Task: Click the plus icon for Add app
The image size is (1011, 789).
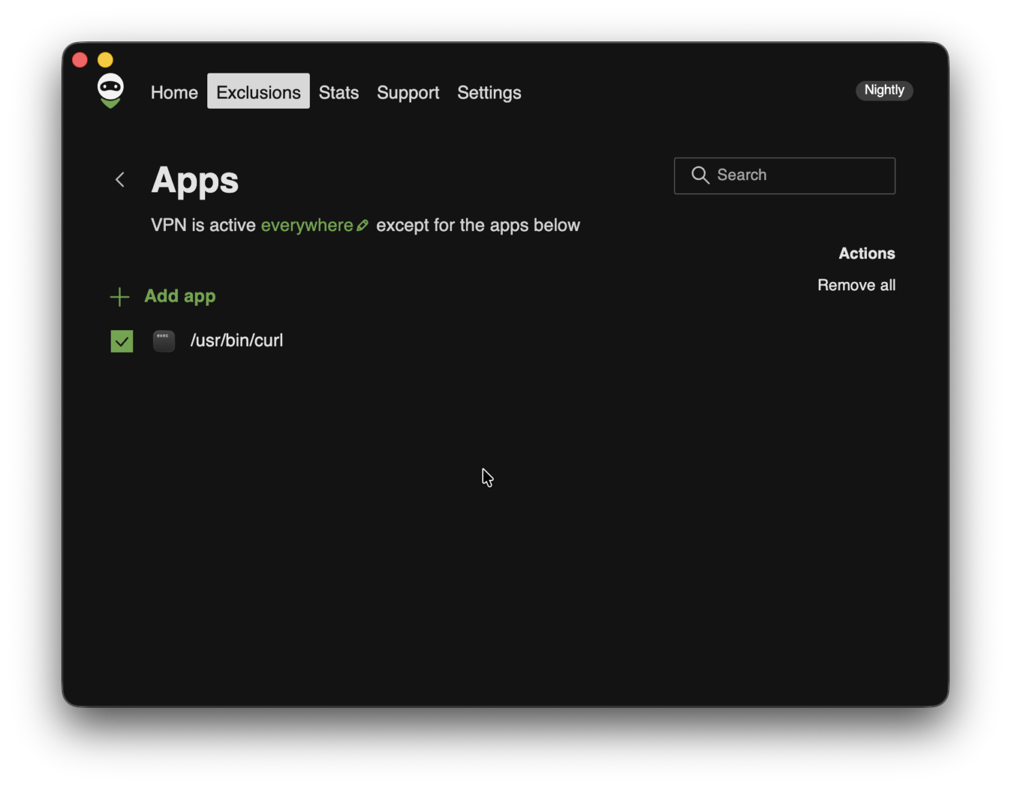Action: [120, 296]
